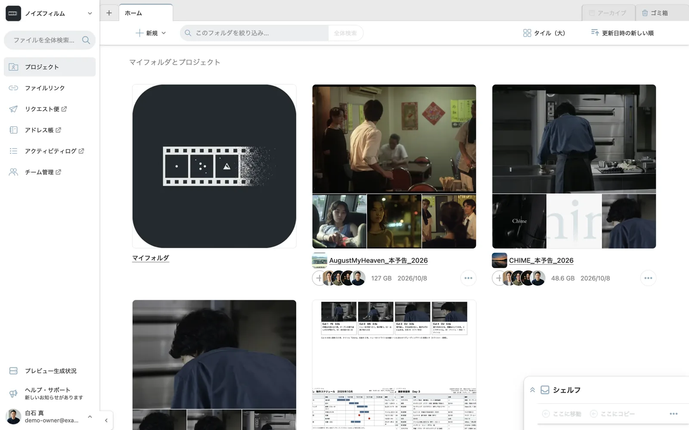689x430 pixels.
Task: Open ヘルプ・サポート megaphone icon
Action: 13,393
